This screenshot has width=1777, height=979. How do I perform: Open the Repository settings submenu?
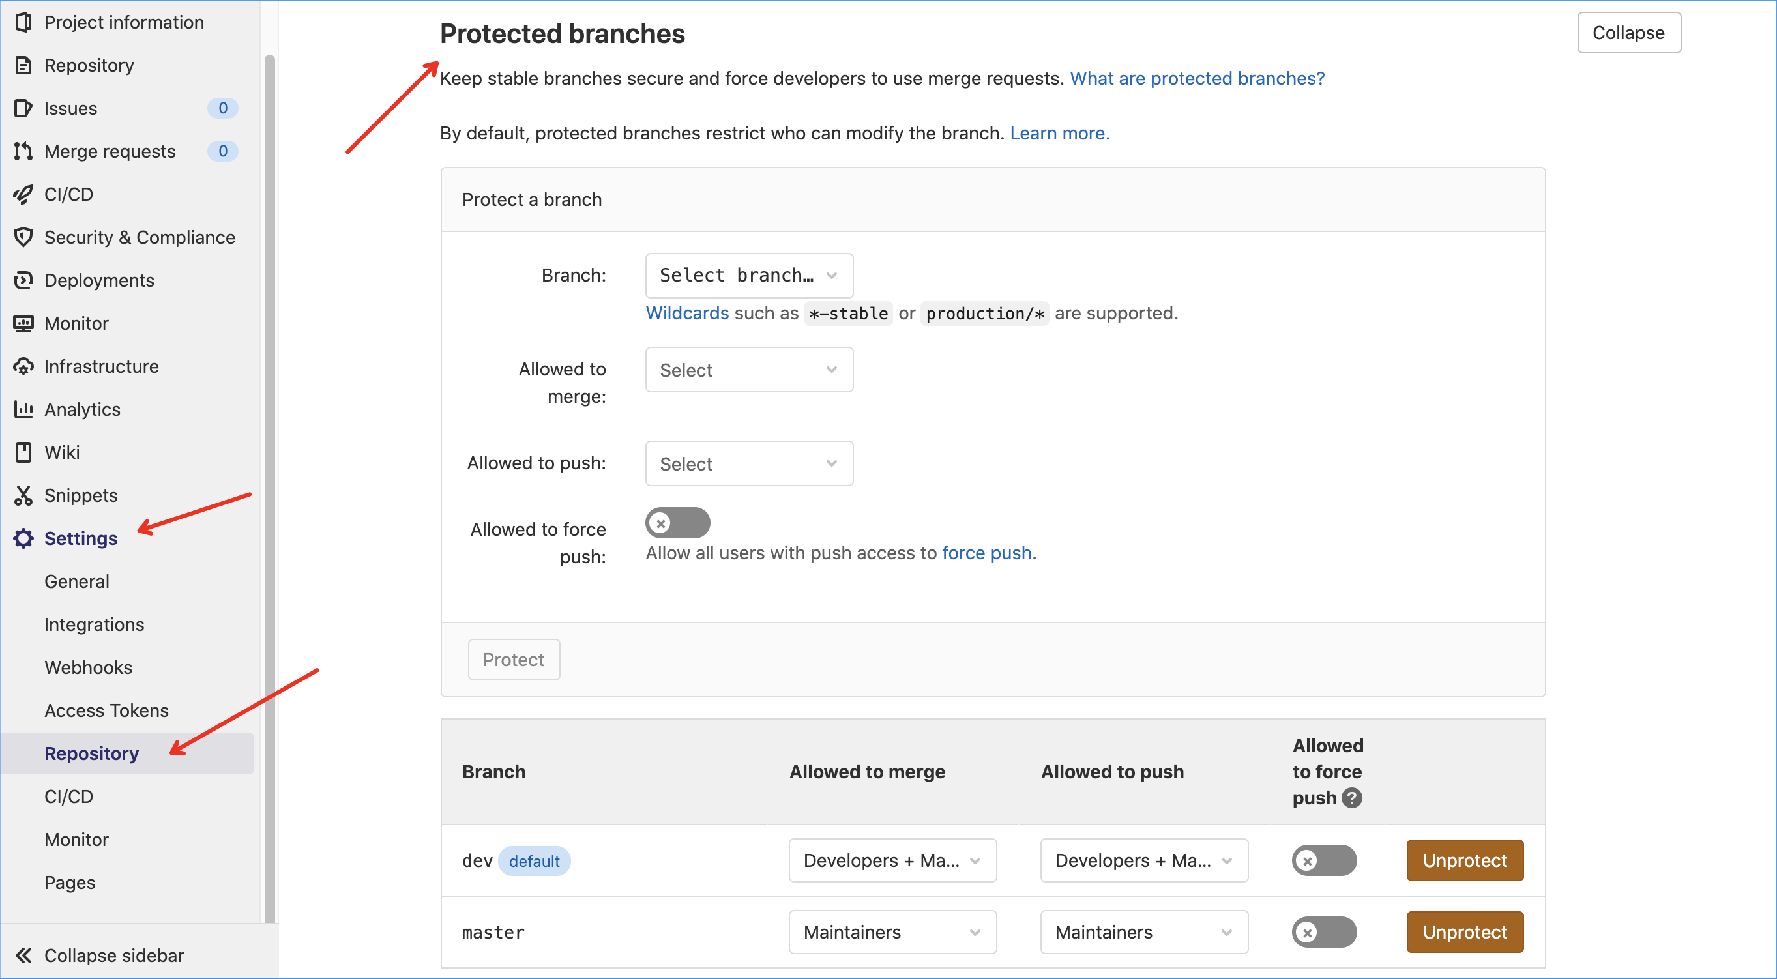(x=91, y=753)
